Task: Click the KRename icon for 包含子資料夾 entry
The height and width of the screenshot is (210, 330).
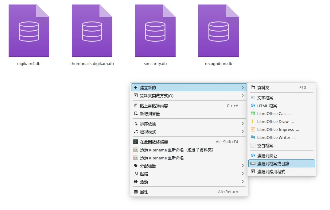Action: 136,150
